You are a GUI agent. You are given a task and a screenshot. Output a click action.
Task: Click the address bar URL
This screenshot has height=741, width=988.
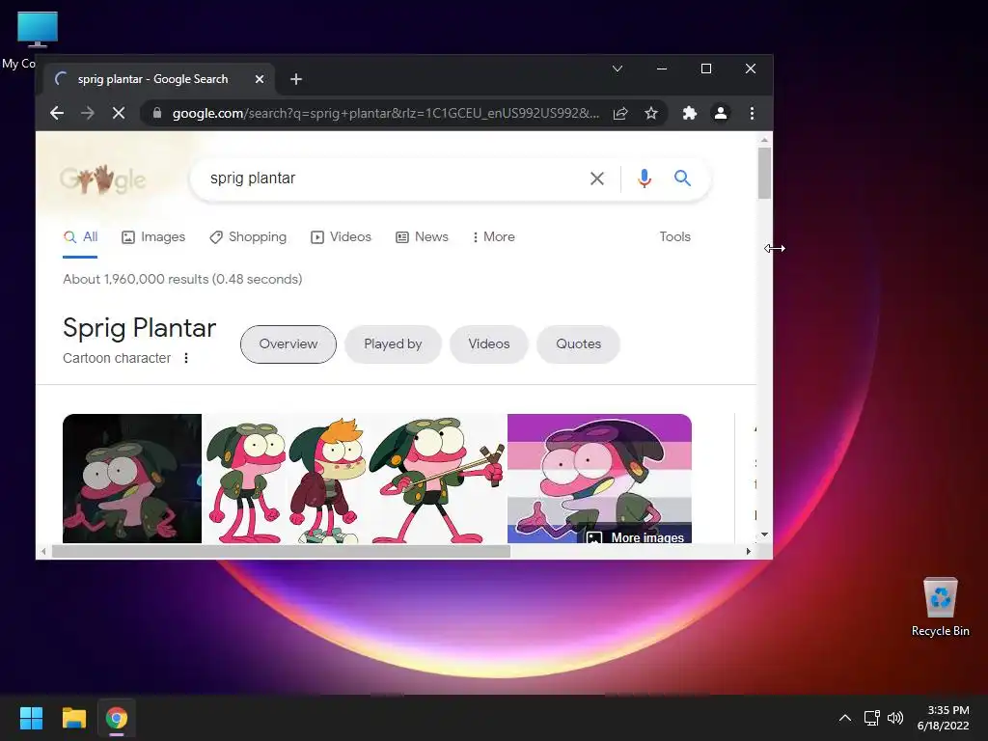point(386,114)
